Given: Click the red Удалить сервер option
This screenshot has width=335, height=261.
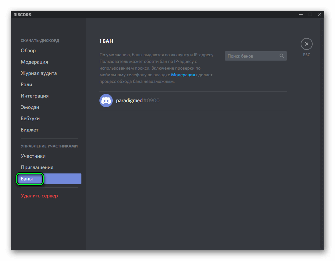Looking at the screenshot, I should [x=39, y=196].
